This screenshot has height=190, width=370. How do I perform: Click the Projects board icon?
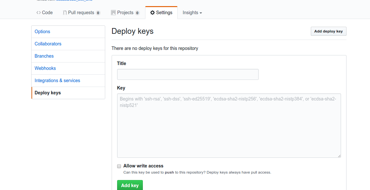click(x=113, y=13)
